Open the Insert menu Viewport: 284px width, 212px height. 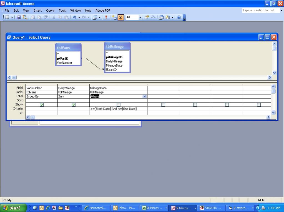(x=37, y=11)
